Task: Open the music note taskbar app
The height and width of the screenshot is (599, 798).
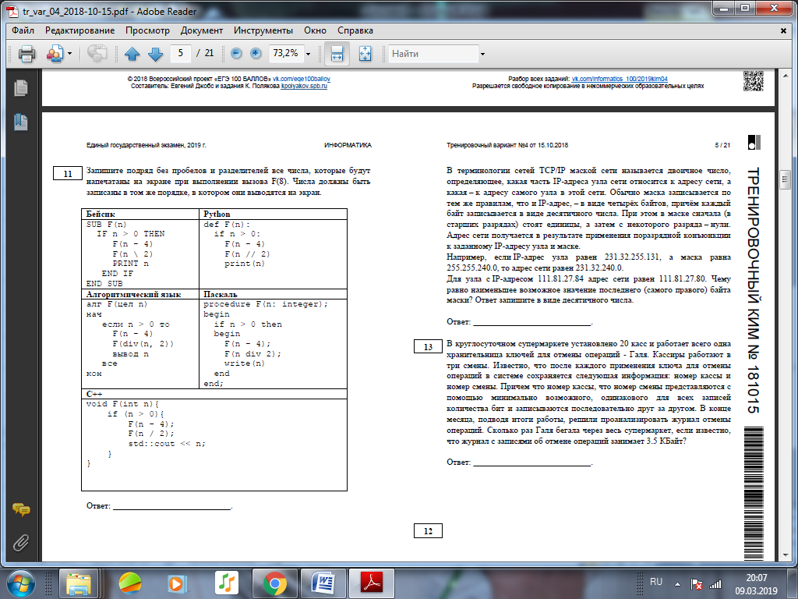Action: pos(227,583)
